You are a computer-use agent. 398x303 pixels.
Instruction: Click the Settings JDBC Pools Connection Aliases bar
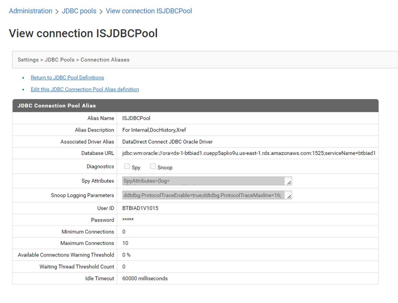(74, 60)
